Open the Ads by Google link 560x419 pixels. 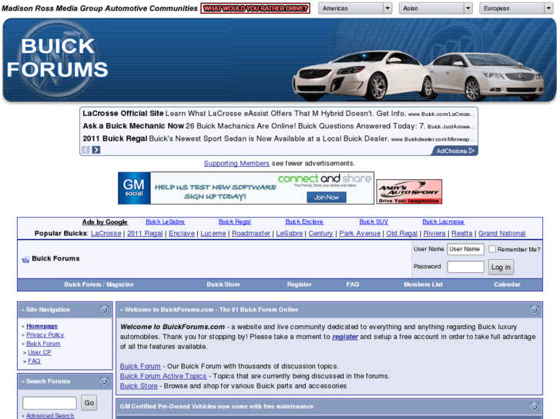click(x=105, y=222)
